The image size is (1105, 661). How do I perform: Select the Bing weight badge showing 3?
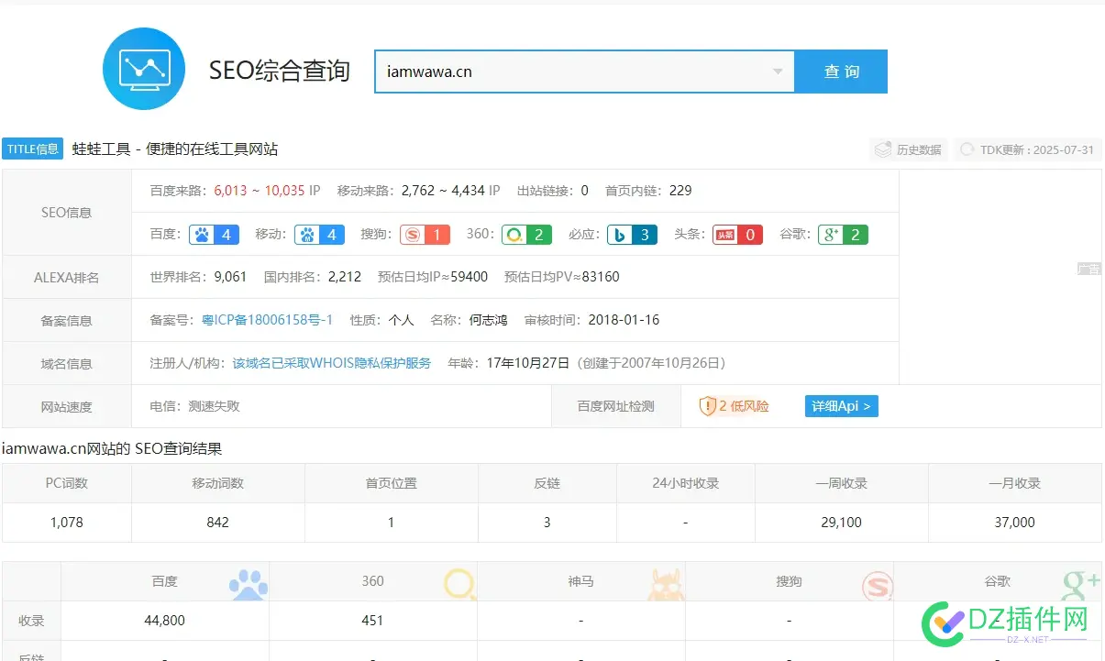coord(631,235)
